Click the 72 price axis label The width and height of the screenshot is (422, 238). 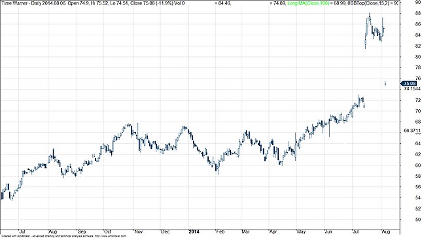(417, 100)
